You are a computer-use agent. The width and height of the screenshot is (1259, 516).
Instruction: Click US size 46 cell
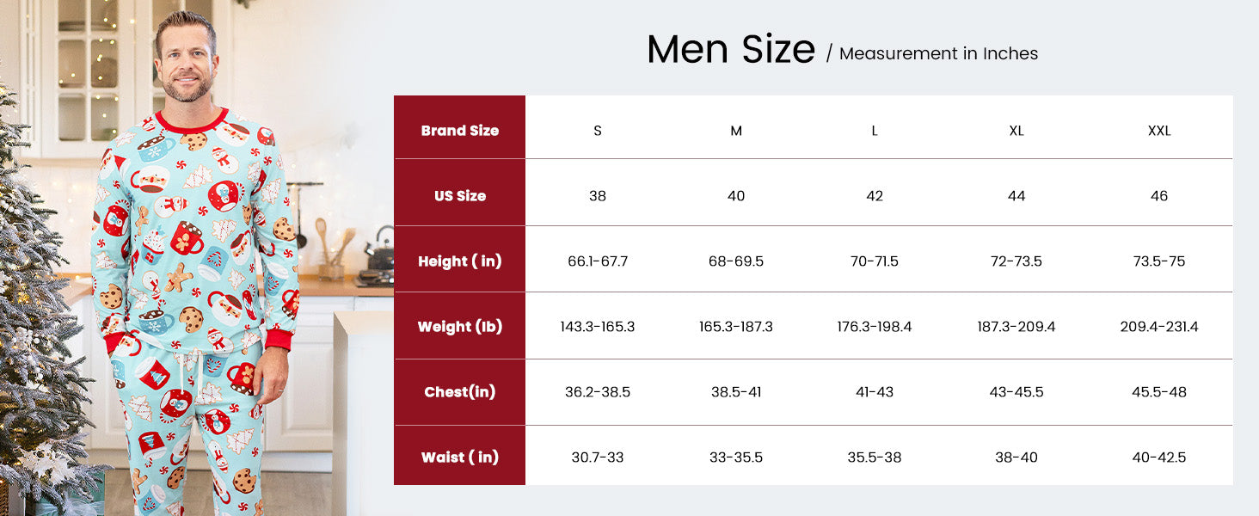(x=1159, y=196)
